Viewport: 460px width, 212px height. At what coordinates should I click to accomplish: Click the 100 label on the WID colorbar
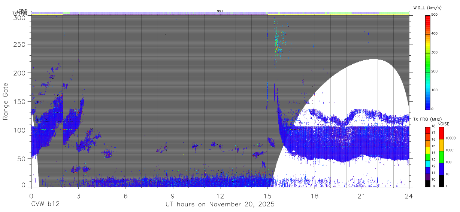point(435,90)
